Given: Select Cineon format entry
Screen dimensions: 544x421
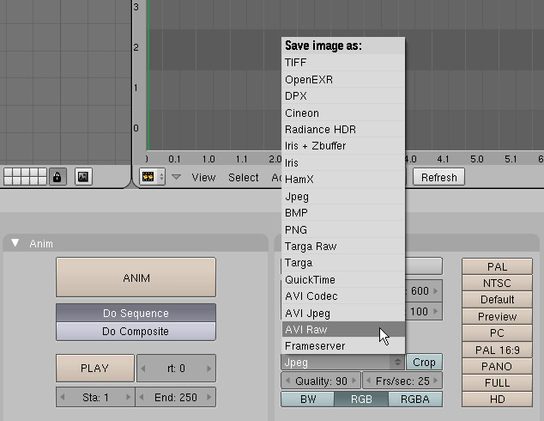Looking at the screenshot, I should 343,113.
